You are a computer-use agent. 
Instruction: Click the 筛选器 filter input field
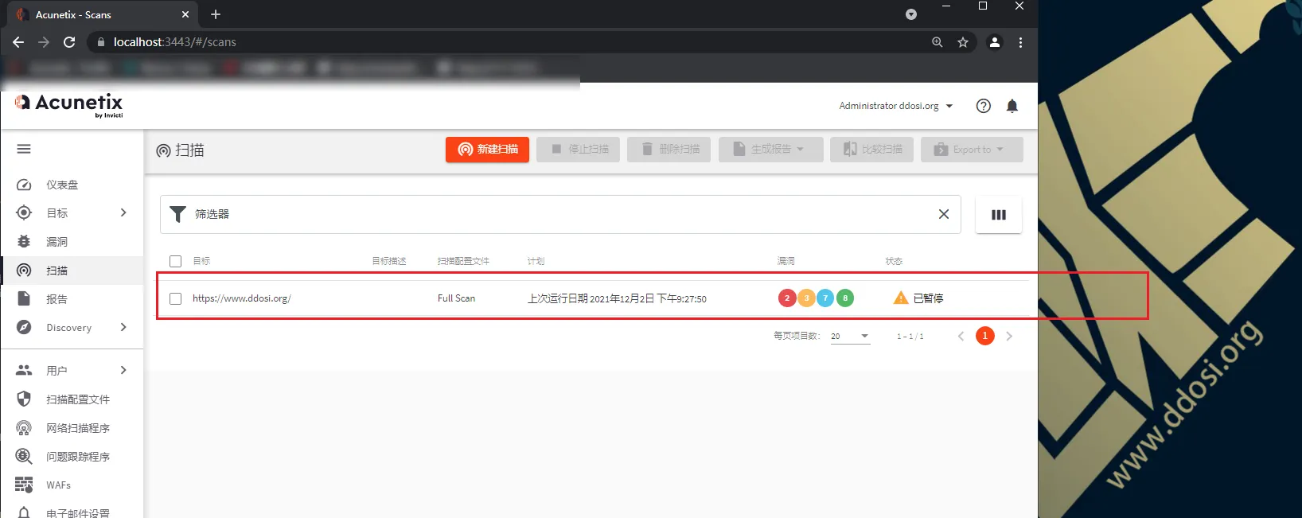557,214
